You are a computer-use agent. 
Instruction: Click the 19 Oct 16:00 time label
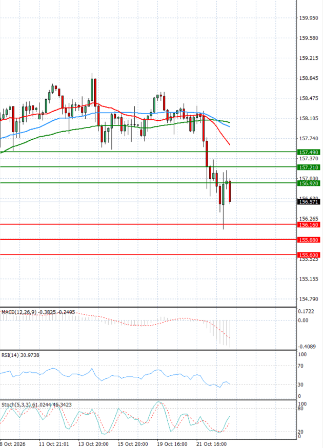point(172,444)
